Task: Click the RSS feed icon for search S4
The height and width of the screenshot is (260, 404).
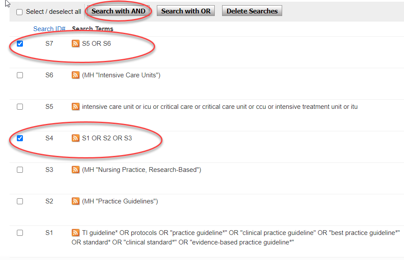Action: [76, 138]
